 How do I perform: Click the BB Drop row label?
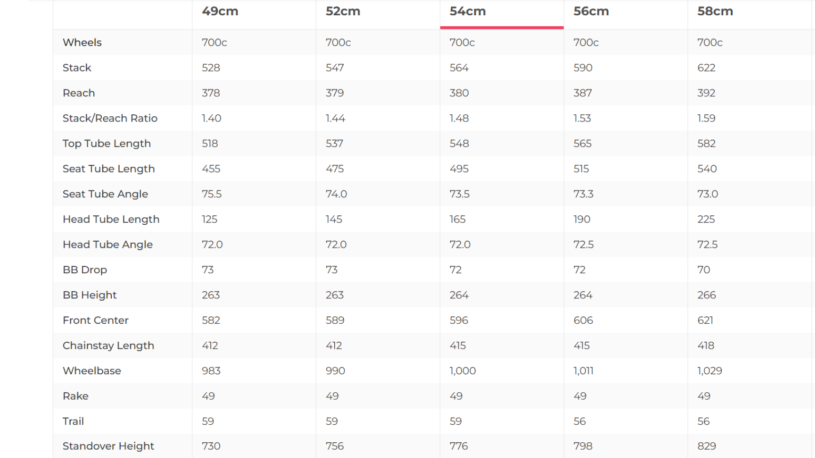point(85,270)
